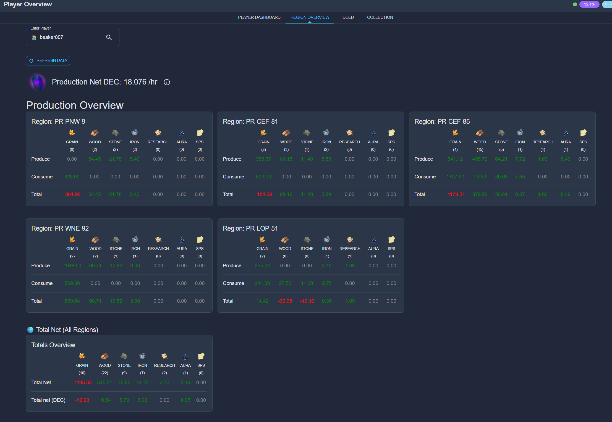Screen dimensions: 612x422
Task: Click the Enter Player input field
Action: click(70, 37)
